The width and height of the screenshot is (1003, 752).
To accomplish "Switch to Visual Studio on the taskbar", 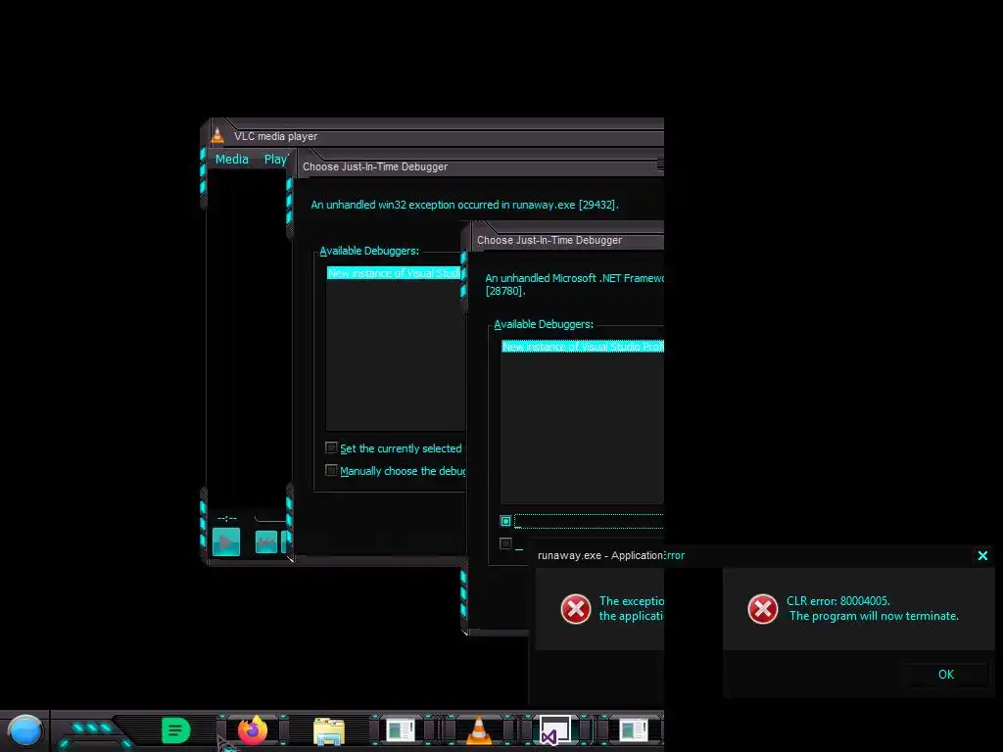I will pyautogui.click(x=554, y=730).
